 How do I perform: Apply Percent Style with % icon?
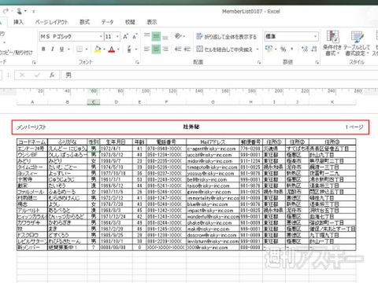(283, 49)
